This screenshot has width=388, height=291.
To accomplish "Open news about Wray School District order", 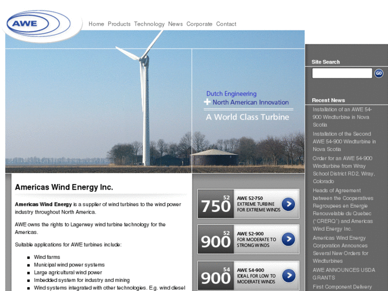I will (x=344, y=170).
